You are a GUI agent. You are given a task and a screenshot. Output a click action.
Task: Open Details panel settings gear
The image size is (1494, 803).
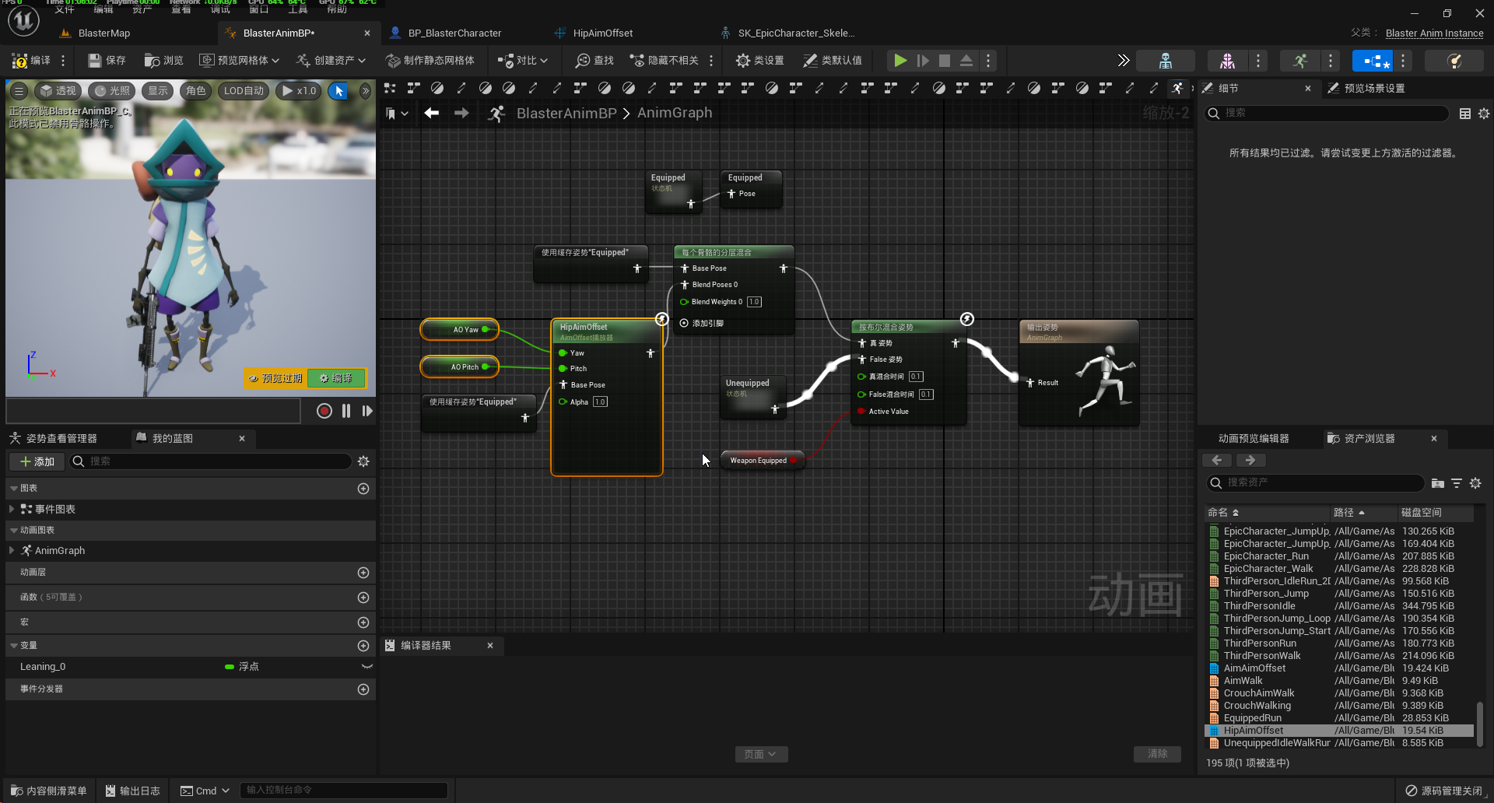pyautogui.click(x=1484, y=114)
